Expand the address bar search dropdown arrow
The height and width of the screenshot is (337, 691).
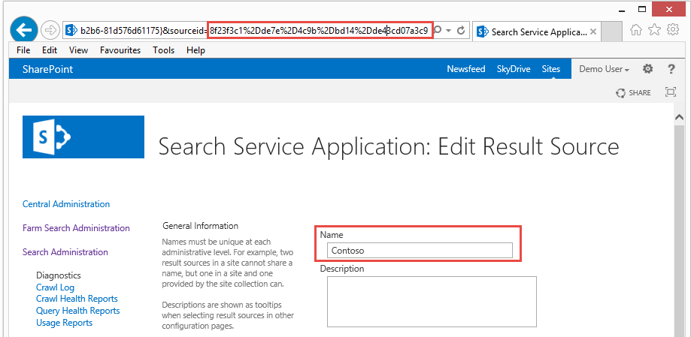tap(448, 31)
